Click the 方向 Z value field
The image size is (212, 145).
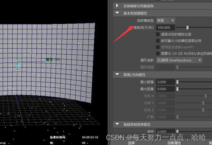point(166,110)
